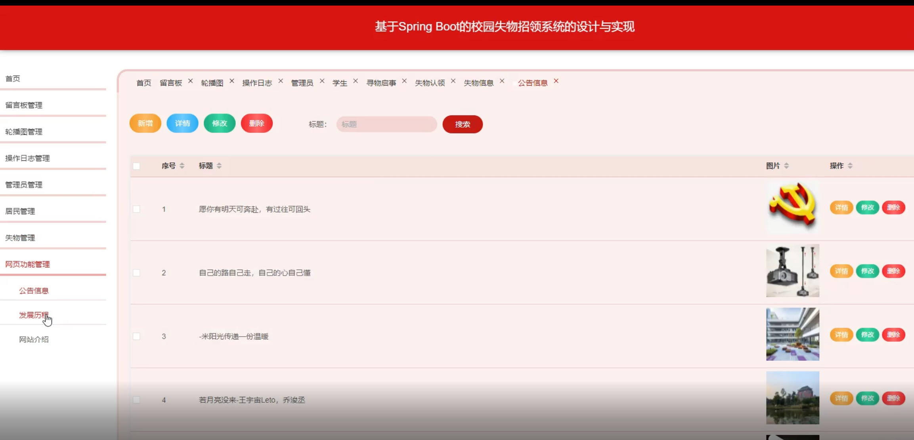The height and width of the screenshot is (440, 914).
Task: Click the red 删除 button in row 2
Action: pyautogui.click(x=893, y=271)
